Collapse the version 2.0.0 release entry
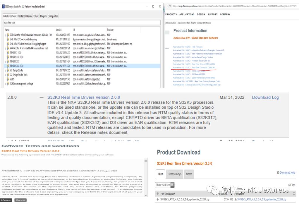The height and width of the screenshot is (204, 299). [42, 97]
